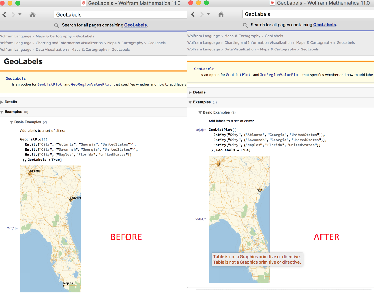The width and height of the screenshot is (374, 295).
Task: Click the Atlanta marker on right map
Action: 218,164
